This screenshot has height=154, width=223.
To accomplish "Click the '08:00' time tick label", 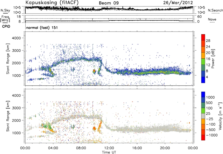I will 81,148.
